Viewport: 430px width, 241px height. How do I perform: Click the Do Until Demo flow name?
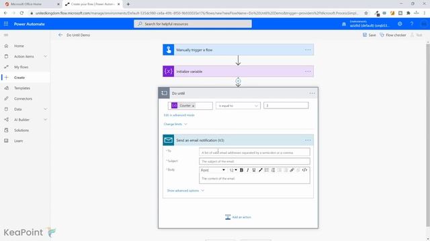(78, 35)
